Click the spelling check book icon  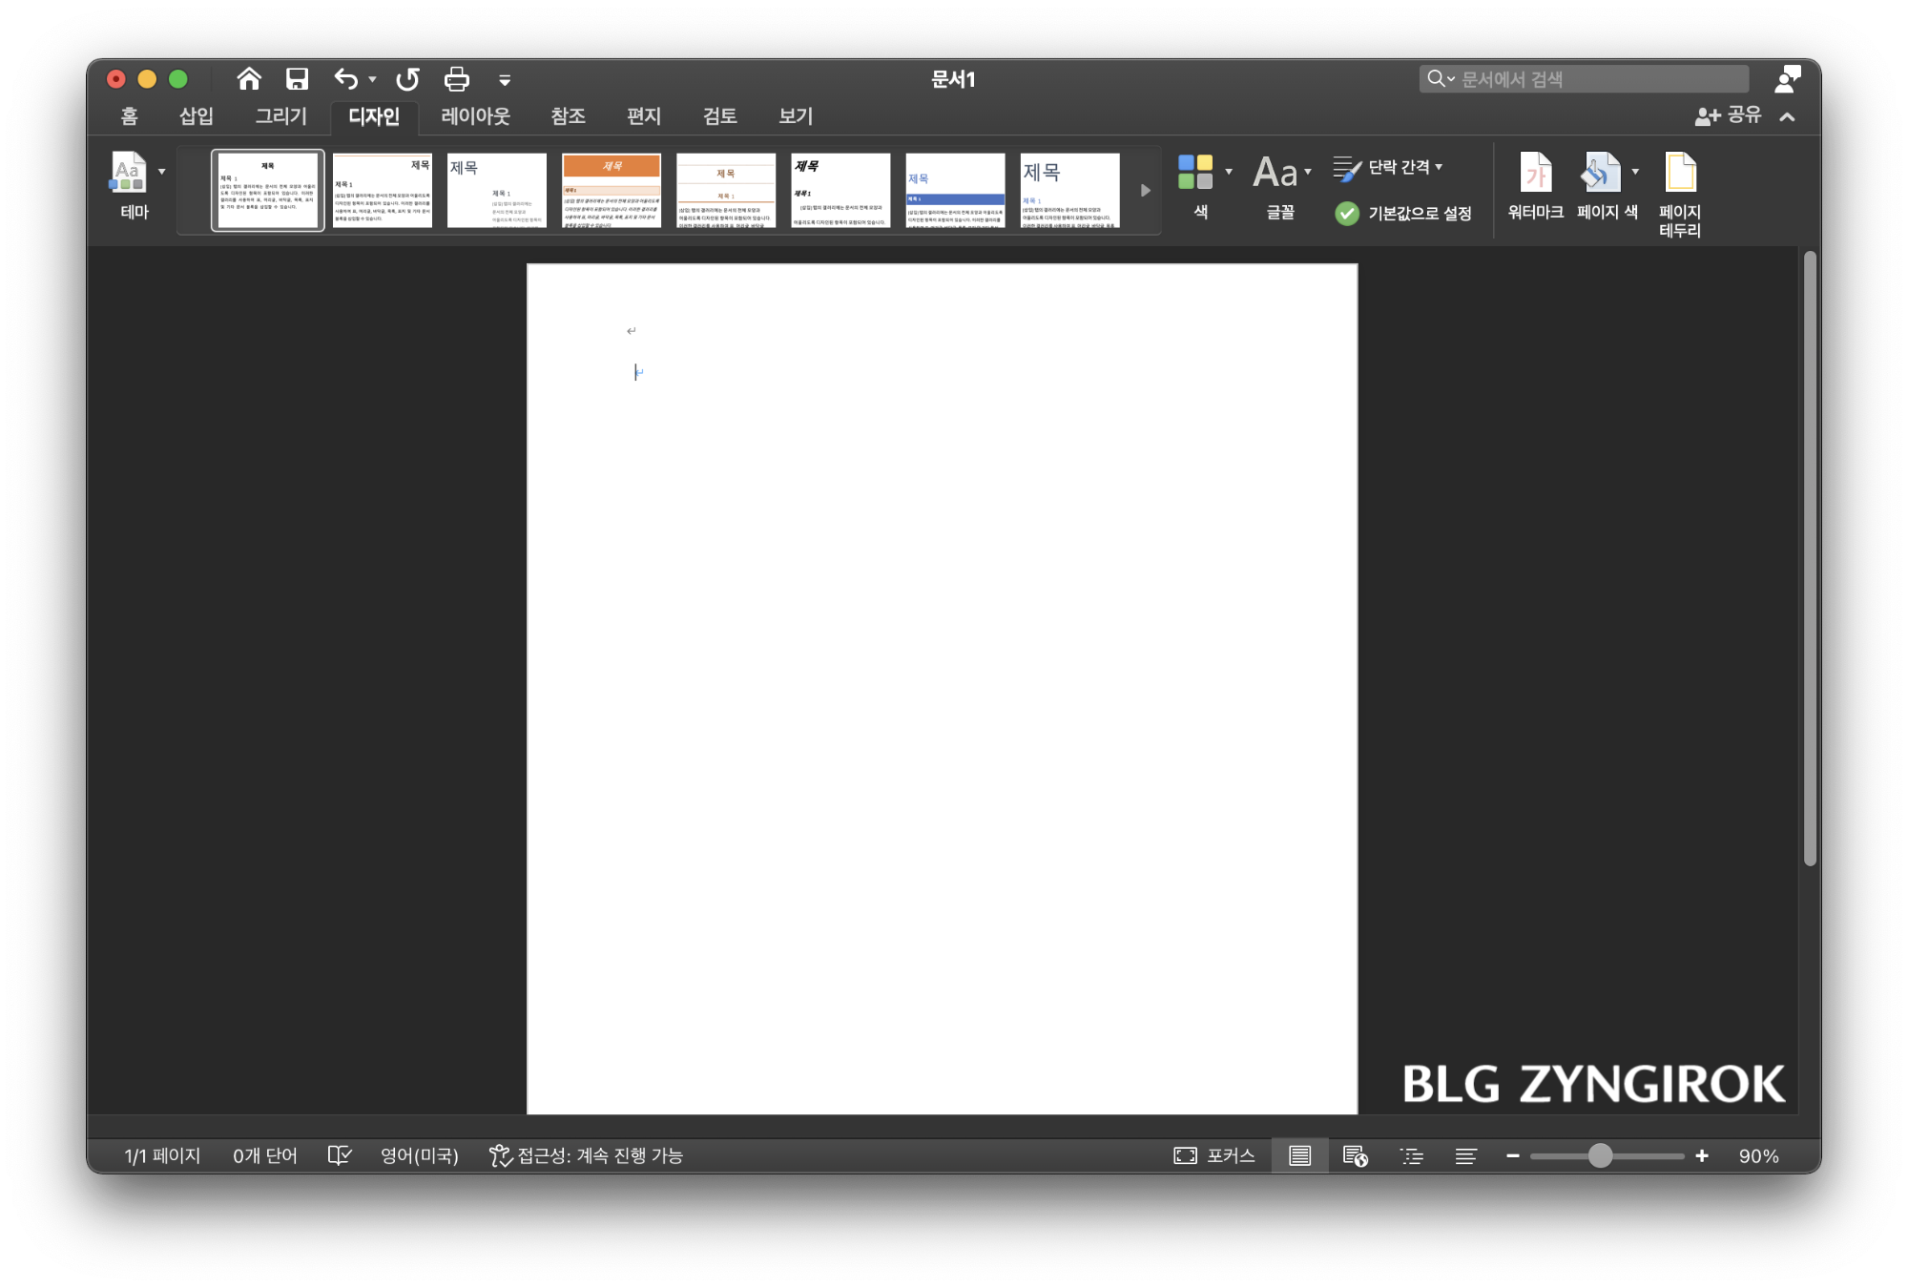coord(340,1155)
